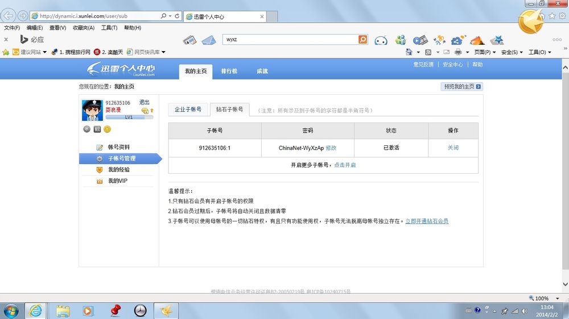Click the 点击开启 link
Viewport: 569px width, 319px height.
[345, 165]
